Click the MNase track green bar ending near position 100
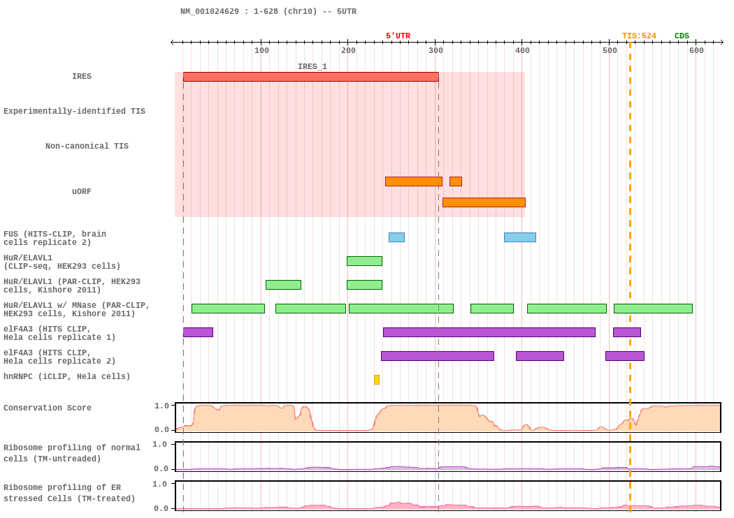 pyautogui.click(x=229, y=309)
